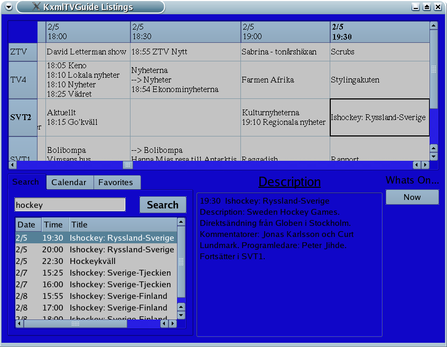Select Sabrina - tonårshäxan cell
The width and height of the screenshot is (447, 347).
285,52
